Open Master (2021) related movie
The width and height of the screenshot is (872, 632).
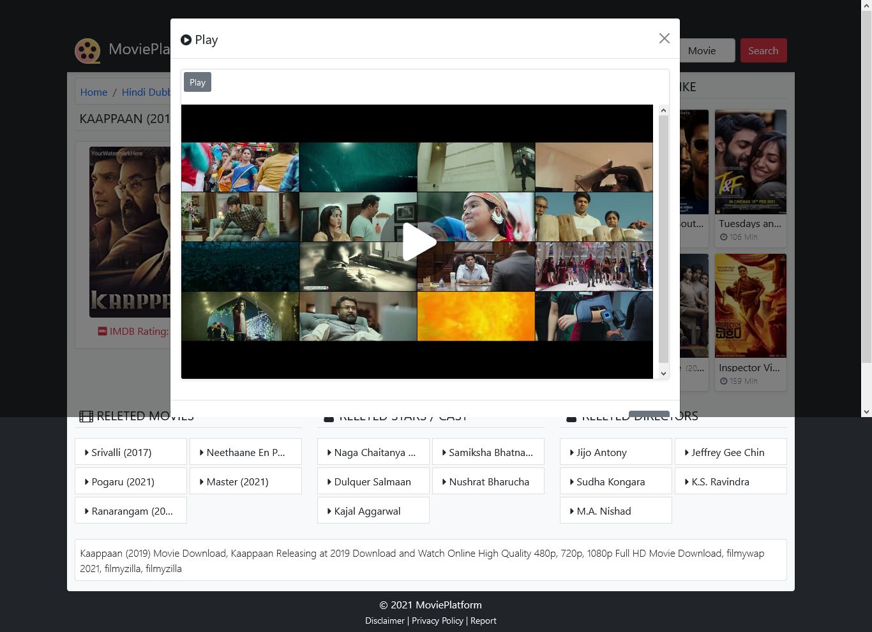pyautogui.click(x=245, y=481)
